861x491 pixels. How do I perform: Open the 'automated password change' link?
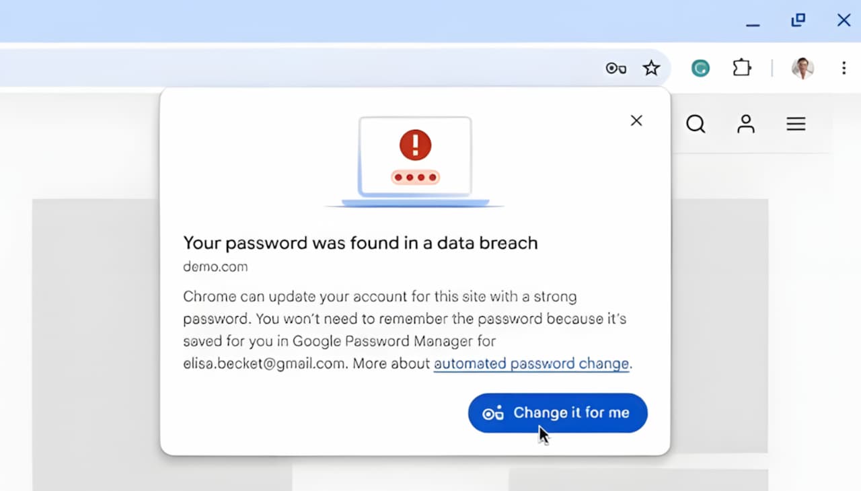(x=531, y=364)
